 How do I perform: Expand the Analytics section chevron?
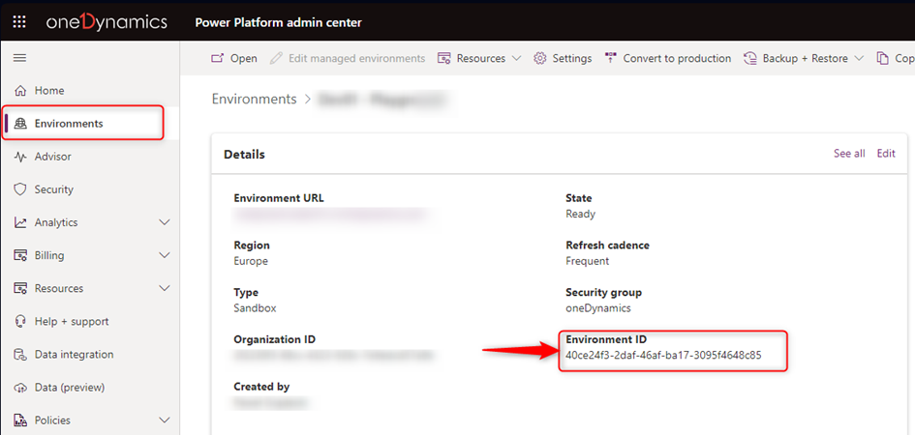[166, 222]
